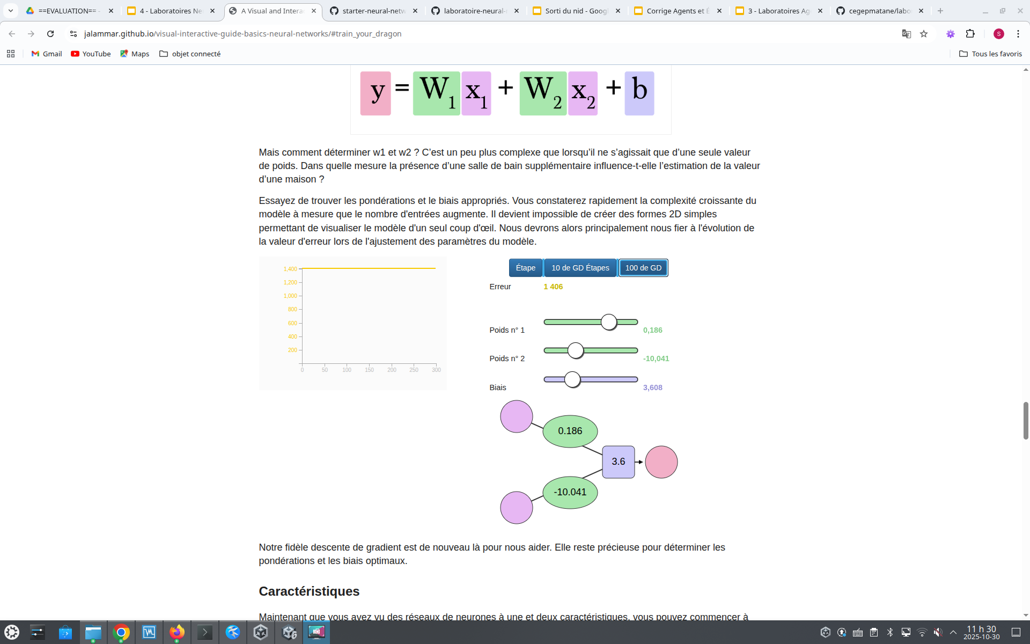Switch to the starter-neural-network GitHub tab

point(374,11)
